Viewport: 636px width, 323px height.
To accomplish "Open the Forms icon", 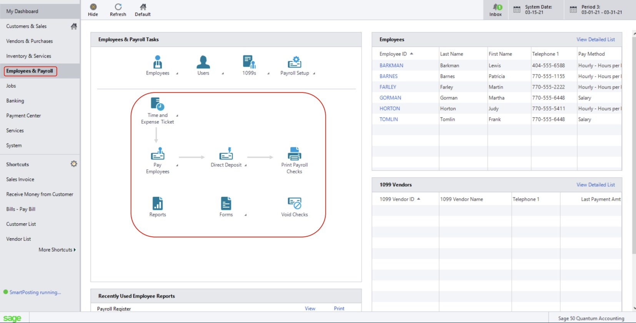I will click(x=226, y=203).
